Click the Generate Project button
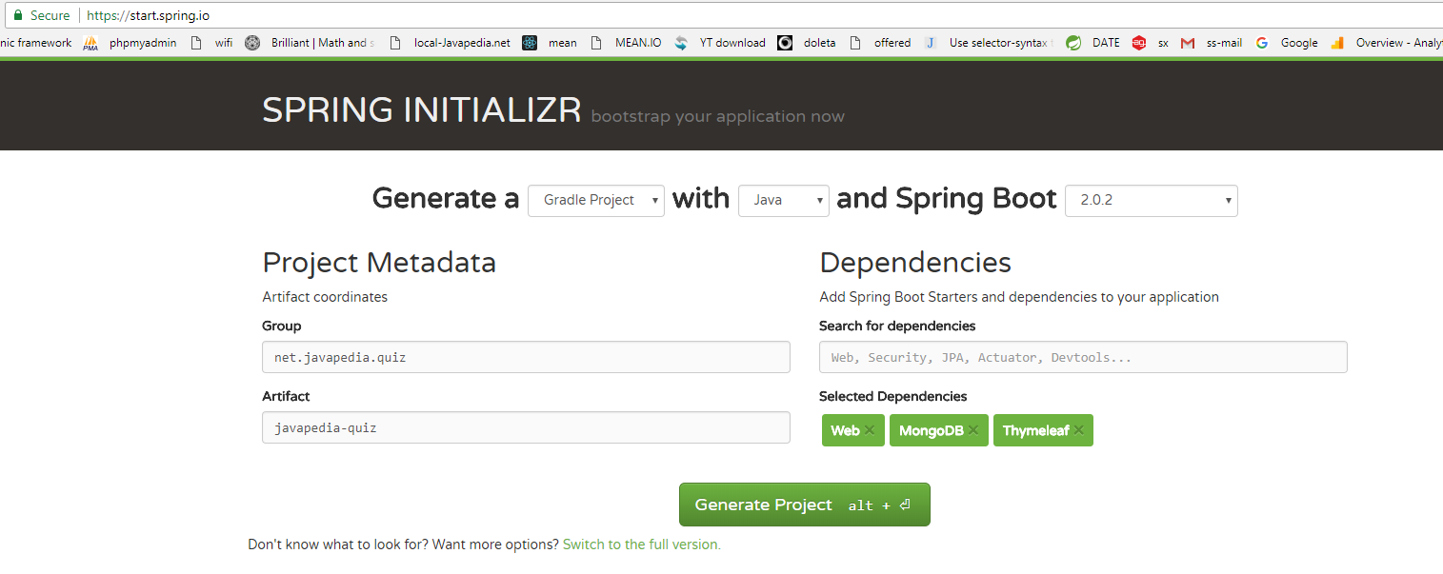This screenshot has height=574, width=1443. 804,505
